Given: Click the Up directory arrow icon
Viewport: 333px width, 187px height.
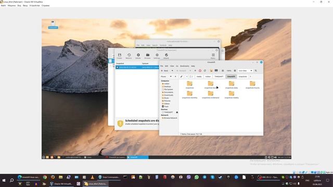Looking at the screenshot, I should coord(195,71).
